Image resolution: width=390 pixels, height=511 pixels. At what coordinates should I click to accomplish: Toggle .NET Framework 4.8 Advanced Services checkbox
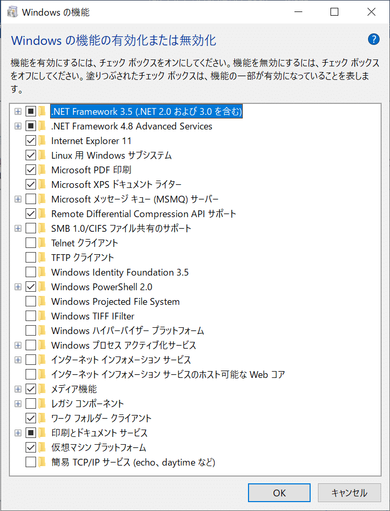click(31, 126)
